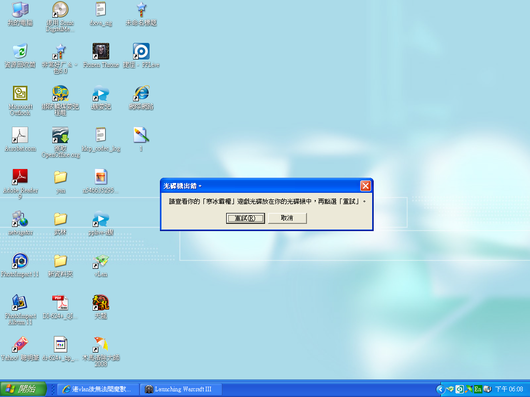The width and height of the screenshot is (530, 397).
Task: Select the 捷徑 - PPLive shortcut icon
Action: point(141,52)
